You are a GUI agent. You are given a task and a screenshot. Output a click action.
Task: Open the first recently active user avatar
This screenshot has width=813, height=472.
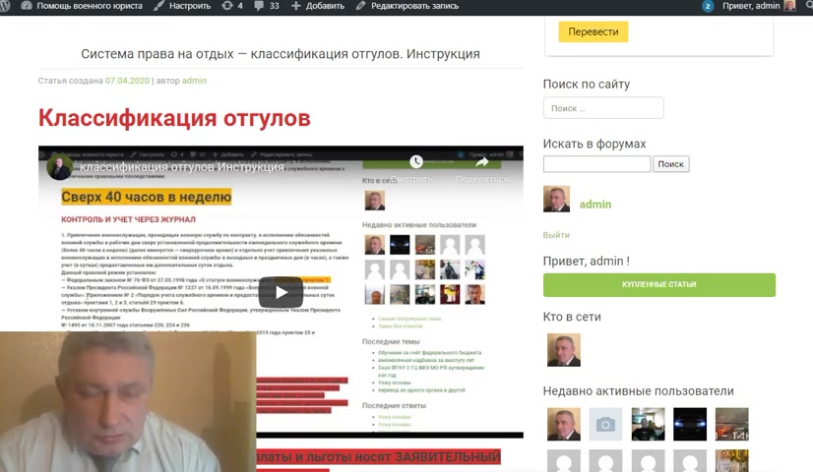564,425
